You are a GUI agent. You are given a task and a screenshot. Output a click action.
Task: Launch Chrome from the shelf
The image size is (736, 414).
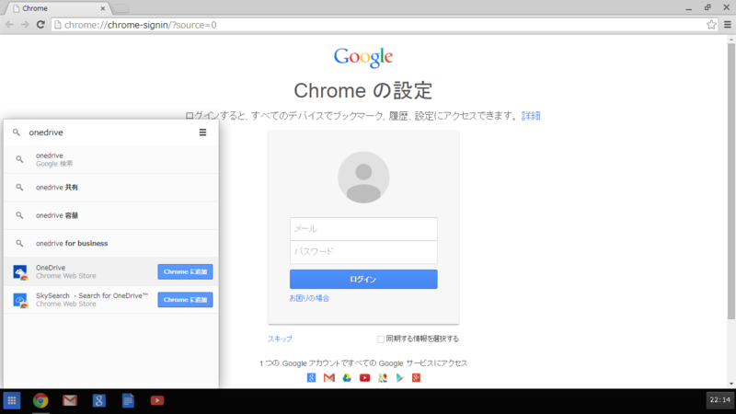(40, 400)
